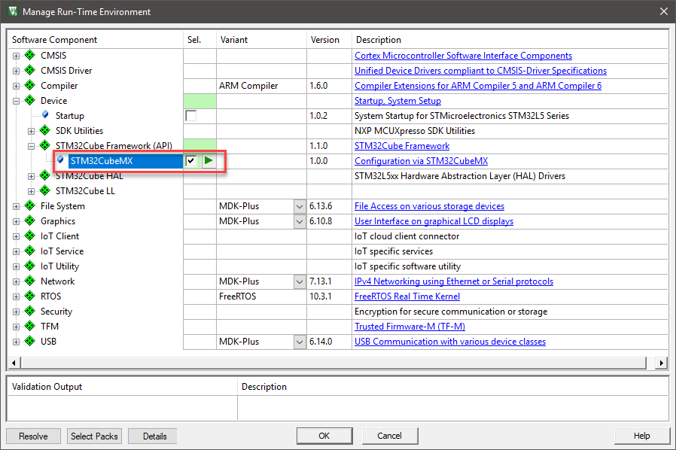Click the USB component diamond icon

(30, 342)
